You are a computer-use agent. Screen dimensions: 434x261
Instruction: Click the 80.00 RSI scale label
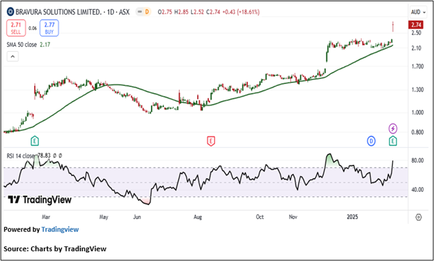coord(416,161)
